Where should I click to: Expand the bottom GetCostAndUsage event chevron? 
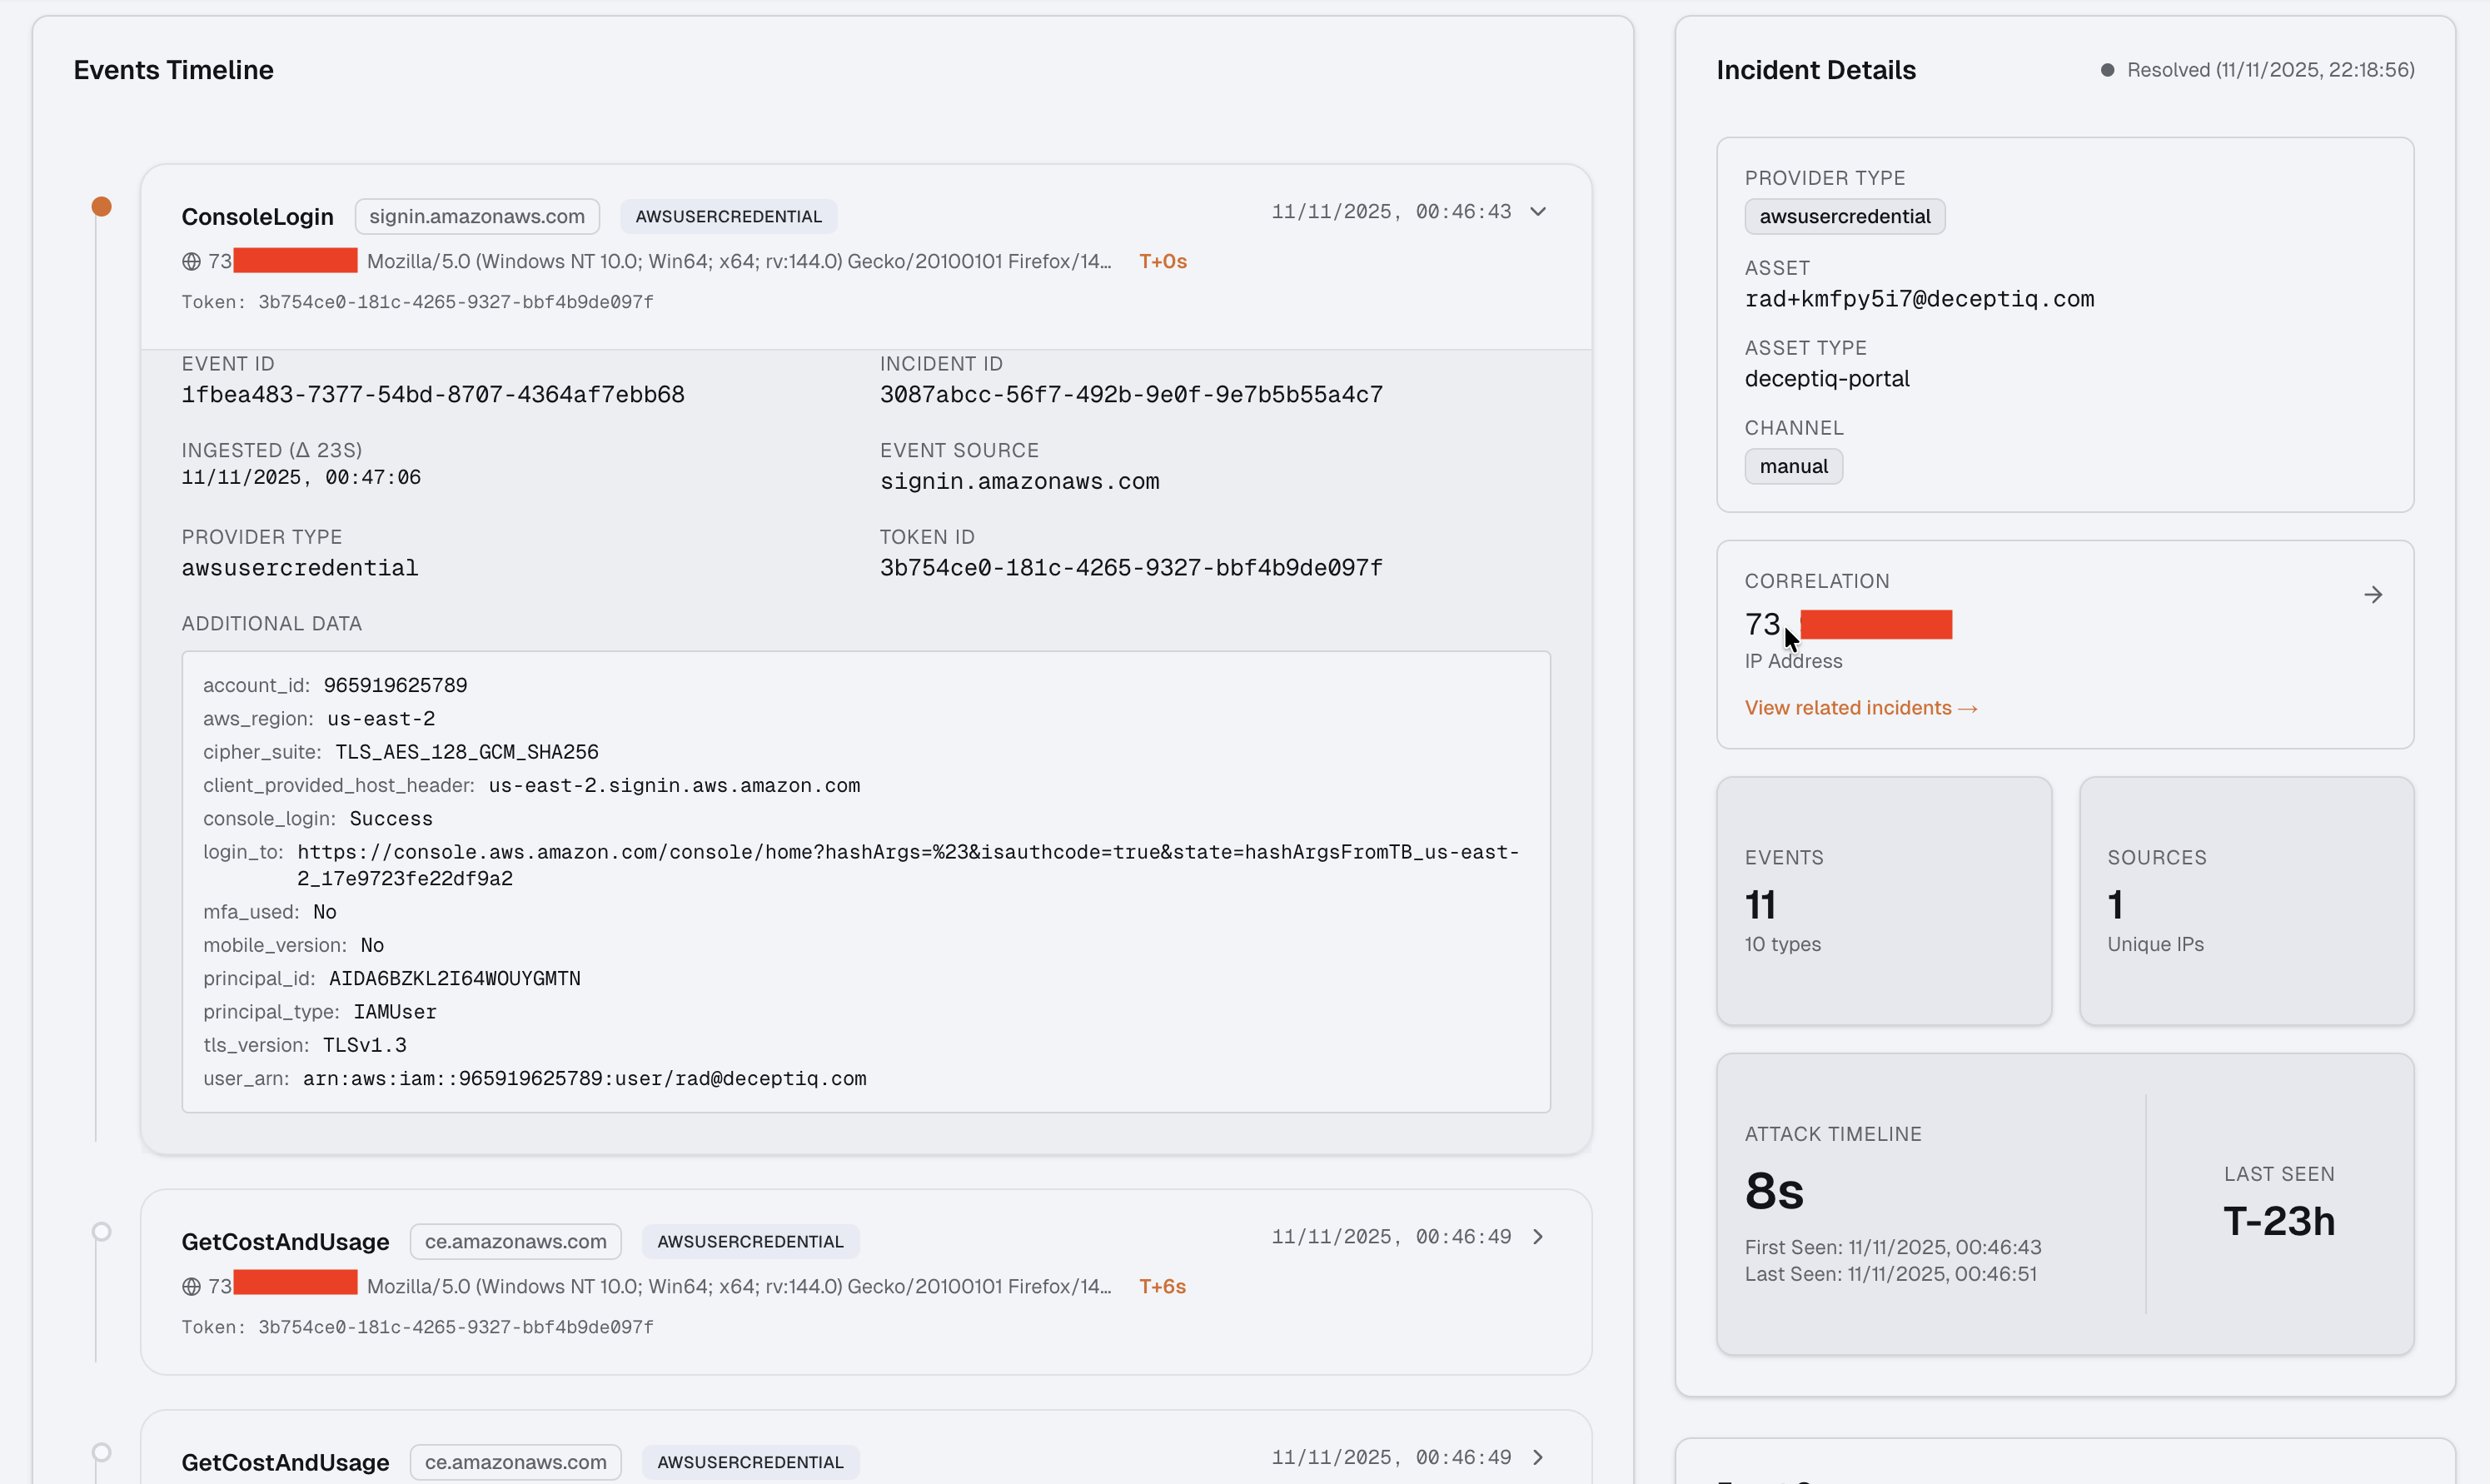(1538, 1458)
